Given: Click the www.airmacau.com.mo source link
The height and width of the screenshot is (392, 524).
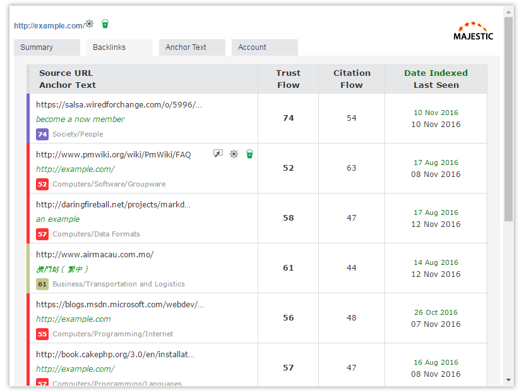Looking at the screenshot, I should pos(95,254).
